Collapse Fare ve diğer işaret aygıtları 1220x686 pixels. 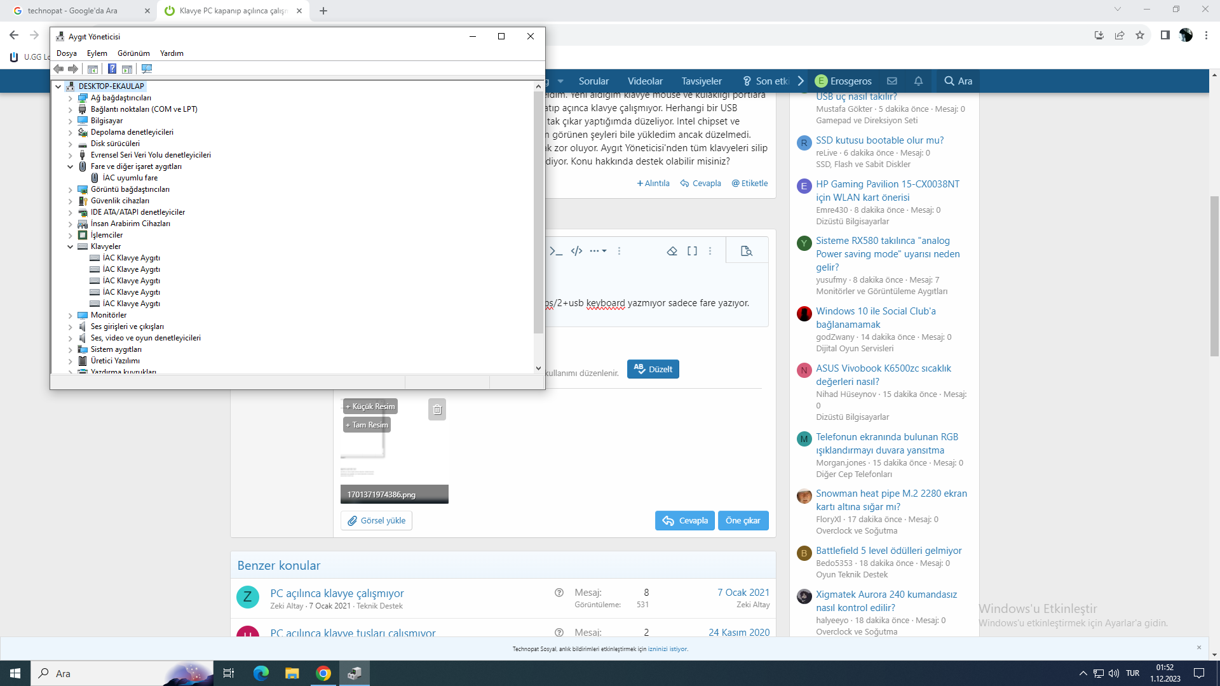(x=71, y=166)
